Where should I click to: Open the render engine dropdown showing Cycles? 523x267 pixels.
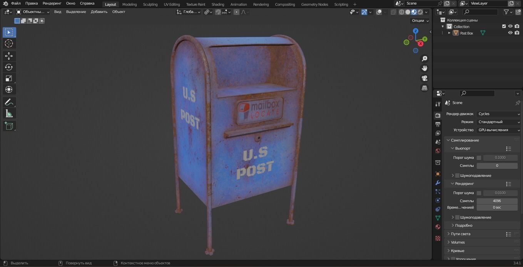[498, 114]
